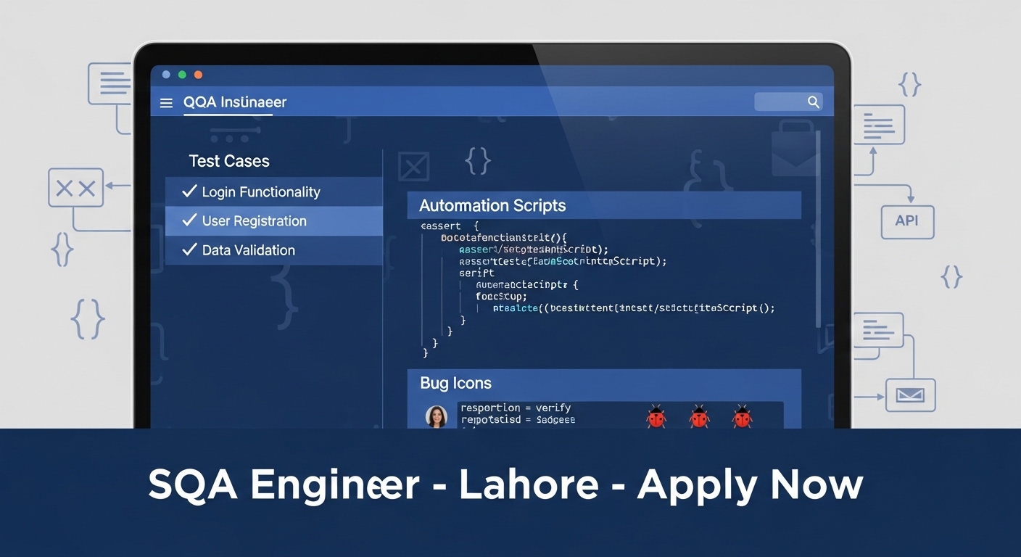Click the curly braces icon above Automation Scripts
Image resolution: width=1021 pixels, height=557 pixels.
point(477,161)
